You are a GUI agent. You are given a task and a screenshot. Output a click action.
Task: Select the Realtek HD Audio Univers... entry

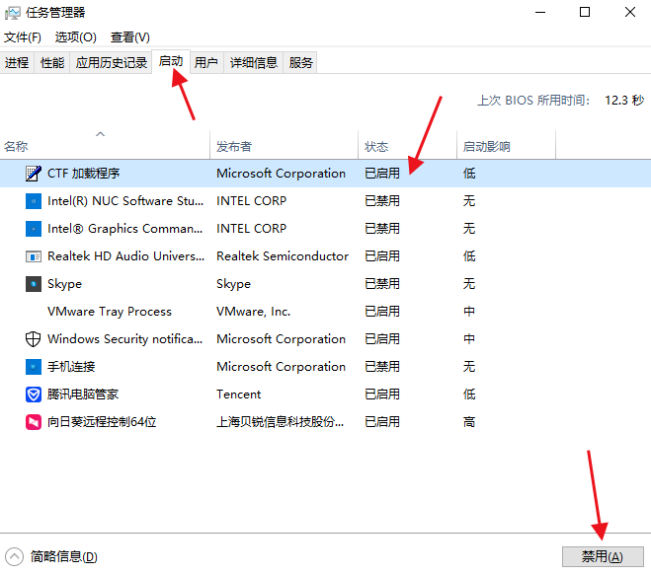point(125,256)
